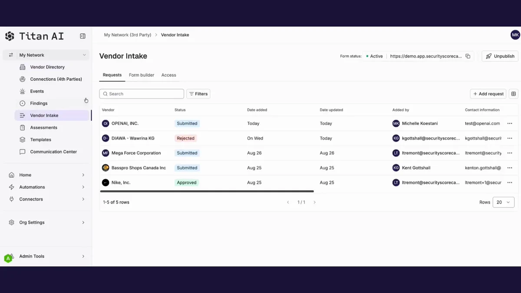This screenshot has height=293, width=521.
Task: Open row options for DIAWA - Wawrina KG
Action: tap(510, 138)
